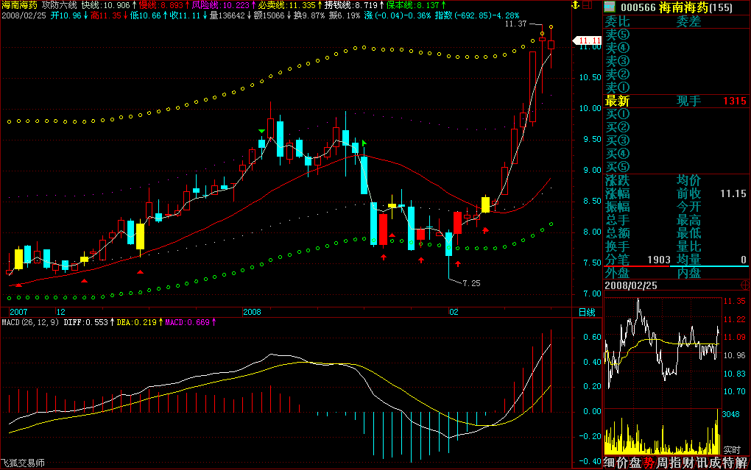Switch to the 细 (detail) tab

click(x=609, y=463)
